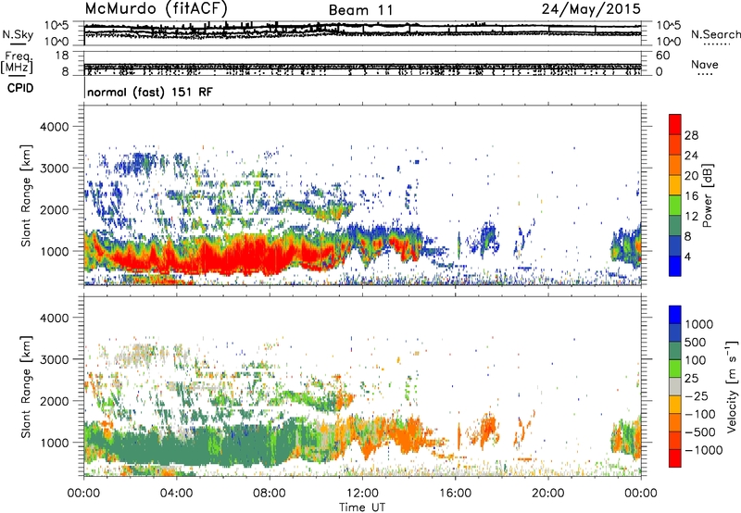The width and height of the screenshot is (741, 513).
Task: Click the gray segment of Velocity colorbar
Action: coord(675,387)
